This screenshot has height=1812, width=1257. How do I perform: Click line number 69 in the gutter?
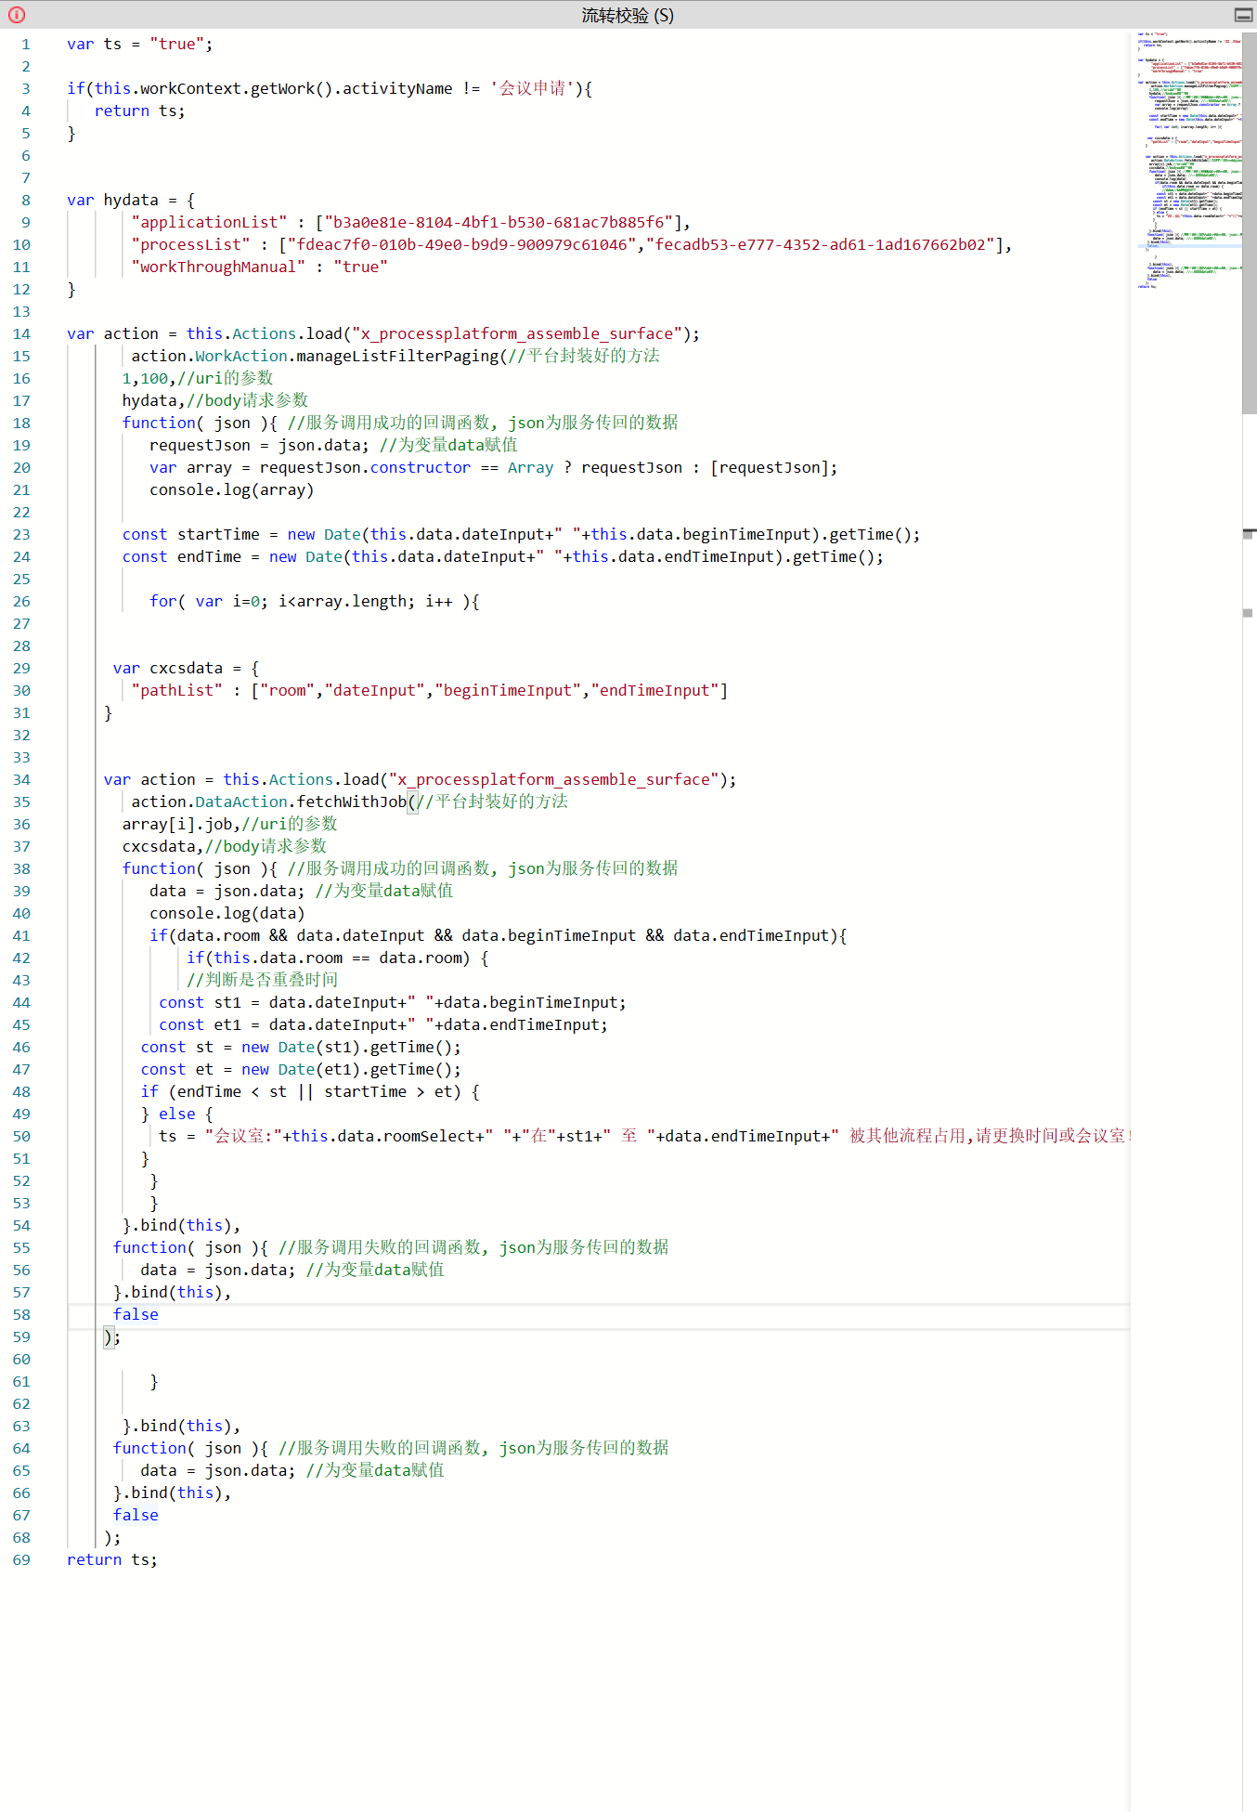(22, 1560)
